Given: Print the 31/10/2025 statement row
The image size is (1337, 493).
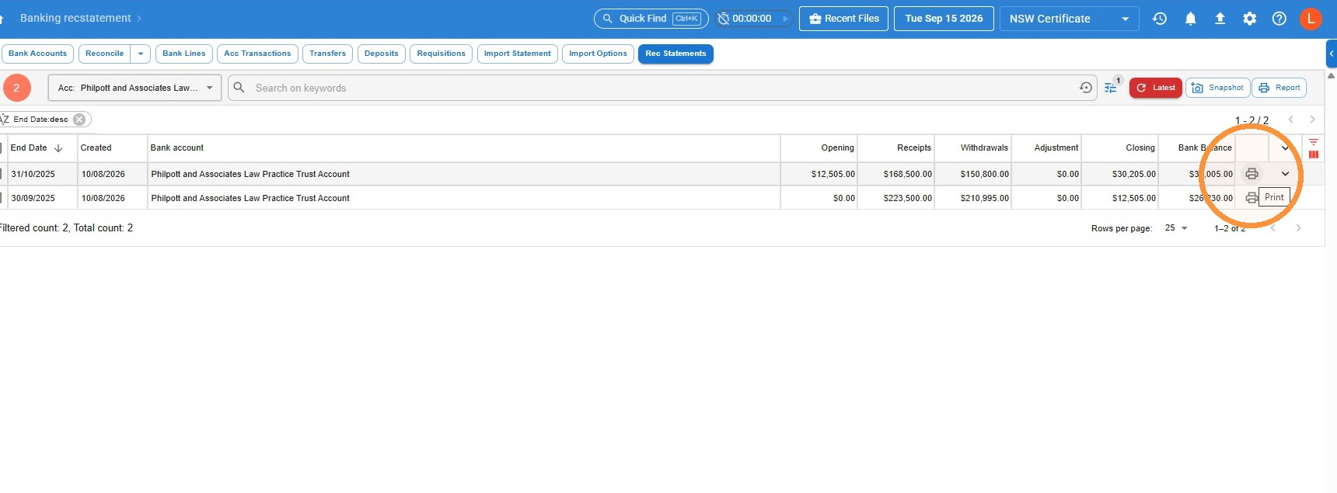Looking at the screenshot, I should (1251, 174).
